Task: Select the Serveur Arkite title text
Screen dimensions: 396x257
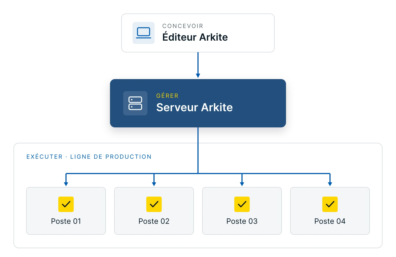Action: coord(194,107)
